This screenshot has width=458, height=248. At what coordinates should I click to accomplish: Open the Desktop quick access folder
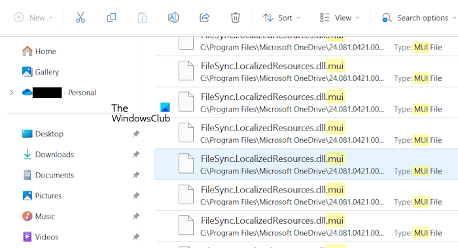tap(49, 134)
